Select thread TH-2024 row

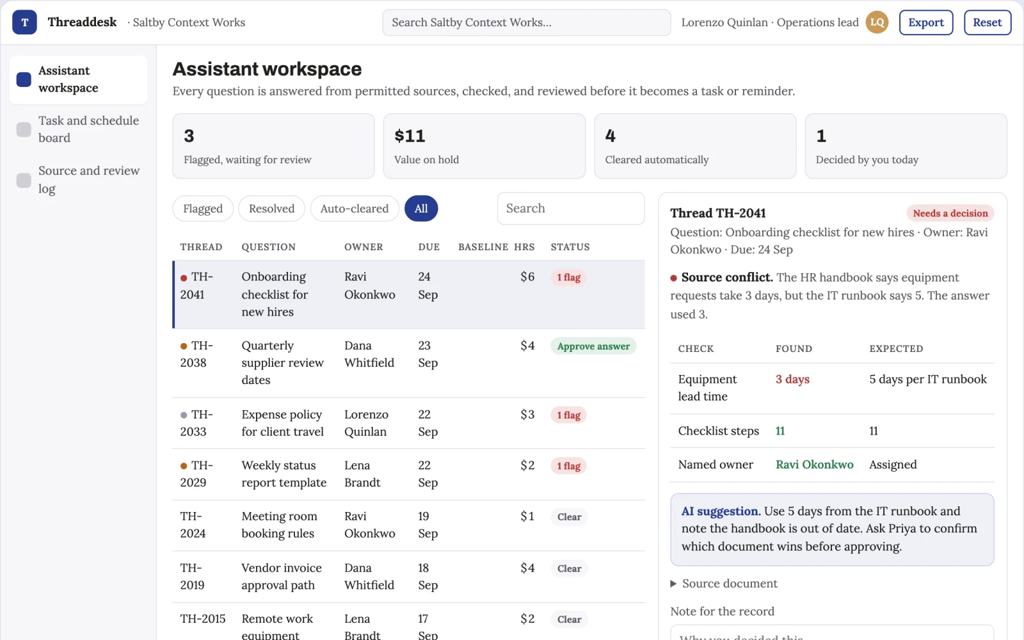click(x=409, y=525)
